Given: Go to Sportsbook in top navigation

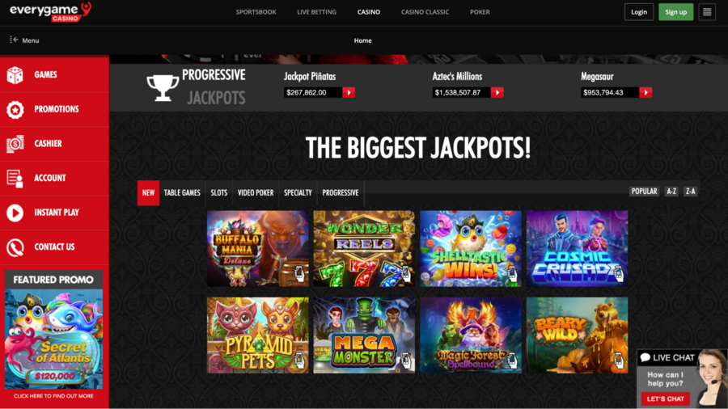Looking at the screenshot, I should click(x=256, y=12).
